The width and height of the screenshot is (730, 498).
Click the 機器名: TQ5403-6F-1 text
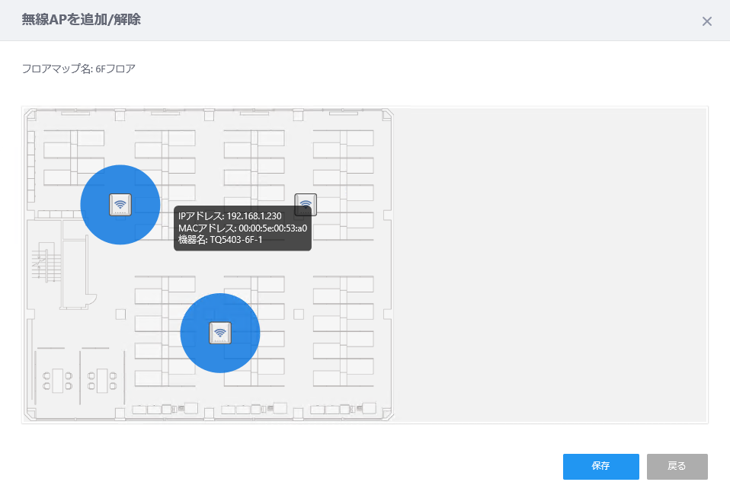coord(220,240)
